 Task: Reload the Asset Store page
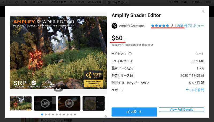tap(16, 2)
